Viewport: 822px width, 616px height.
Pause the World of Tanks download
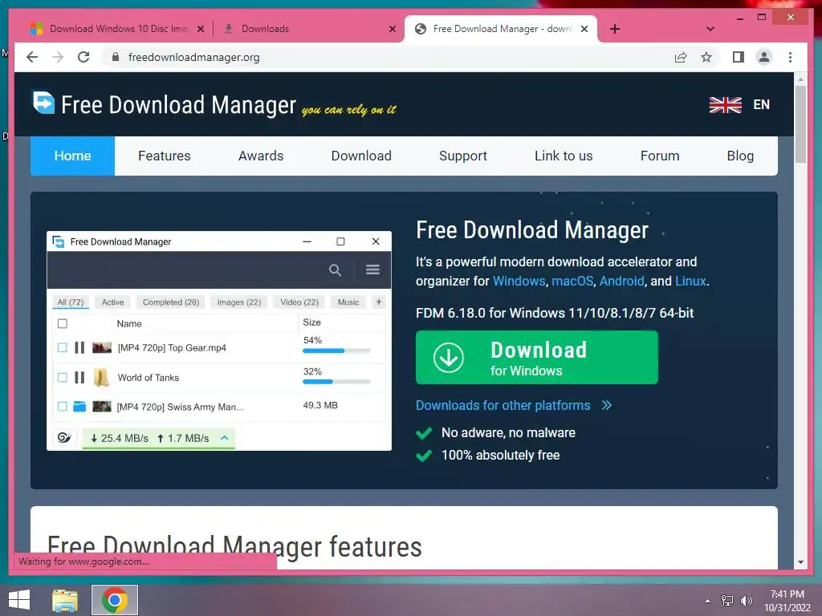[x=79, y=377]
